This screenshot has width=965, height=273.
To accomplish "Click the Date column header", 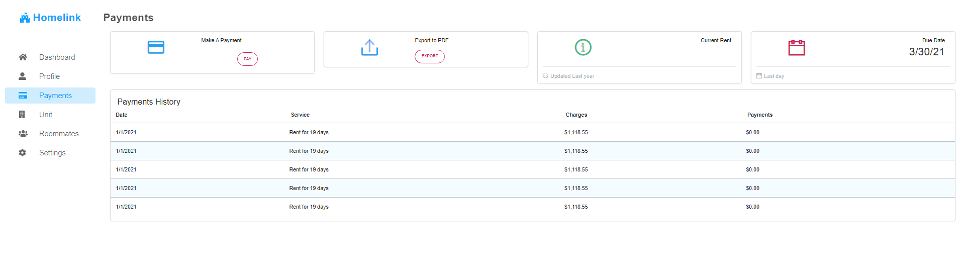I will click(122, 115).
